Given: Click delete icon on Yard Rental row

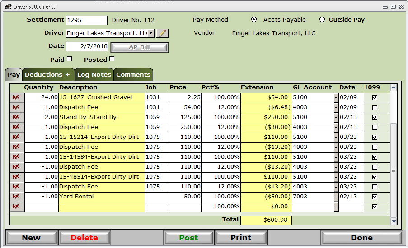Looking at the screenshot, I should tap(16, 197).
